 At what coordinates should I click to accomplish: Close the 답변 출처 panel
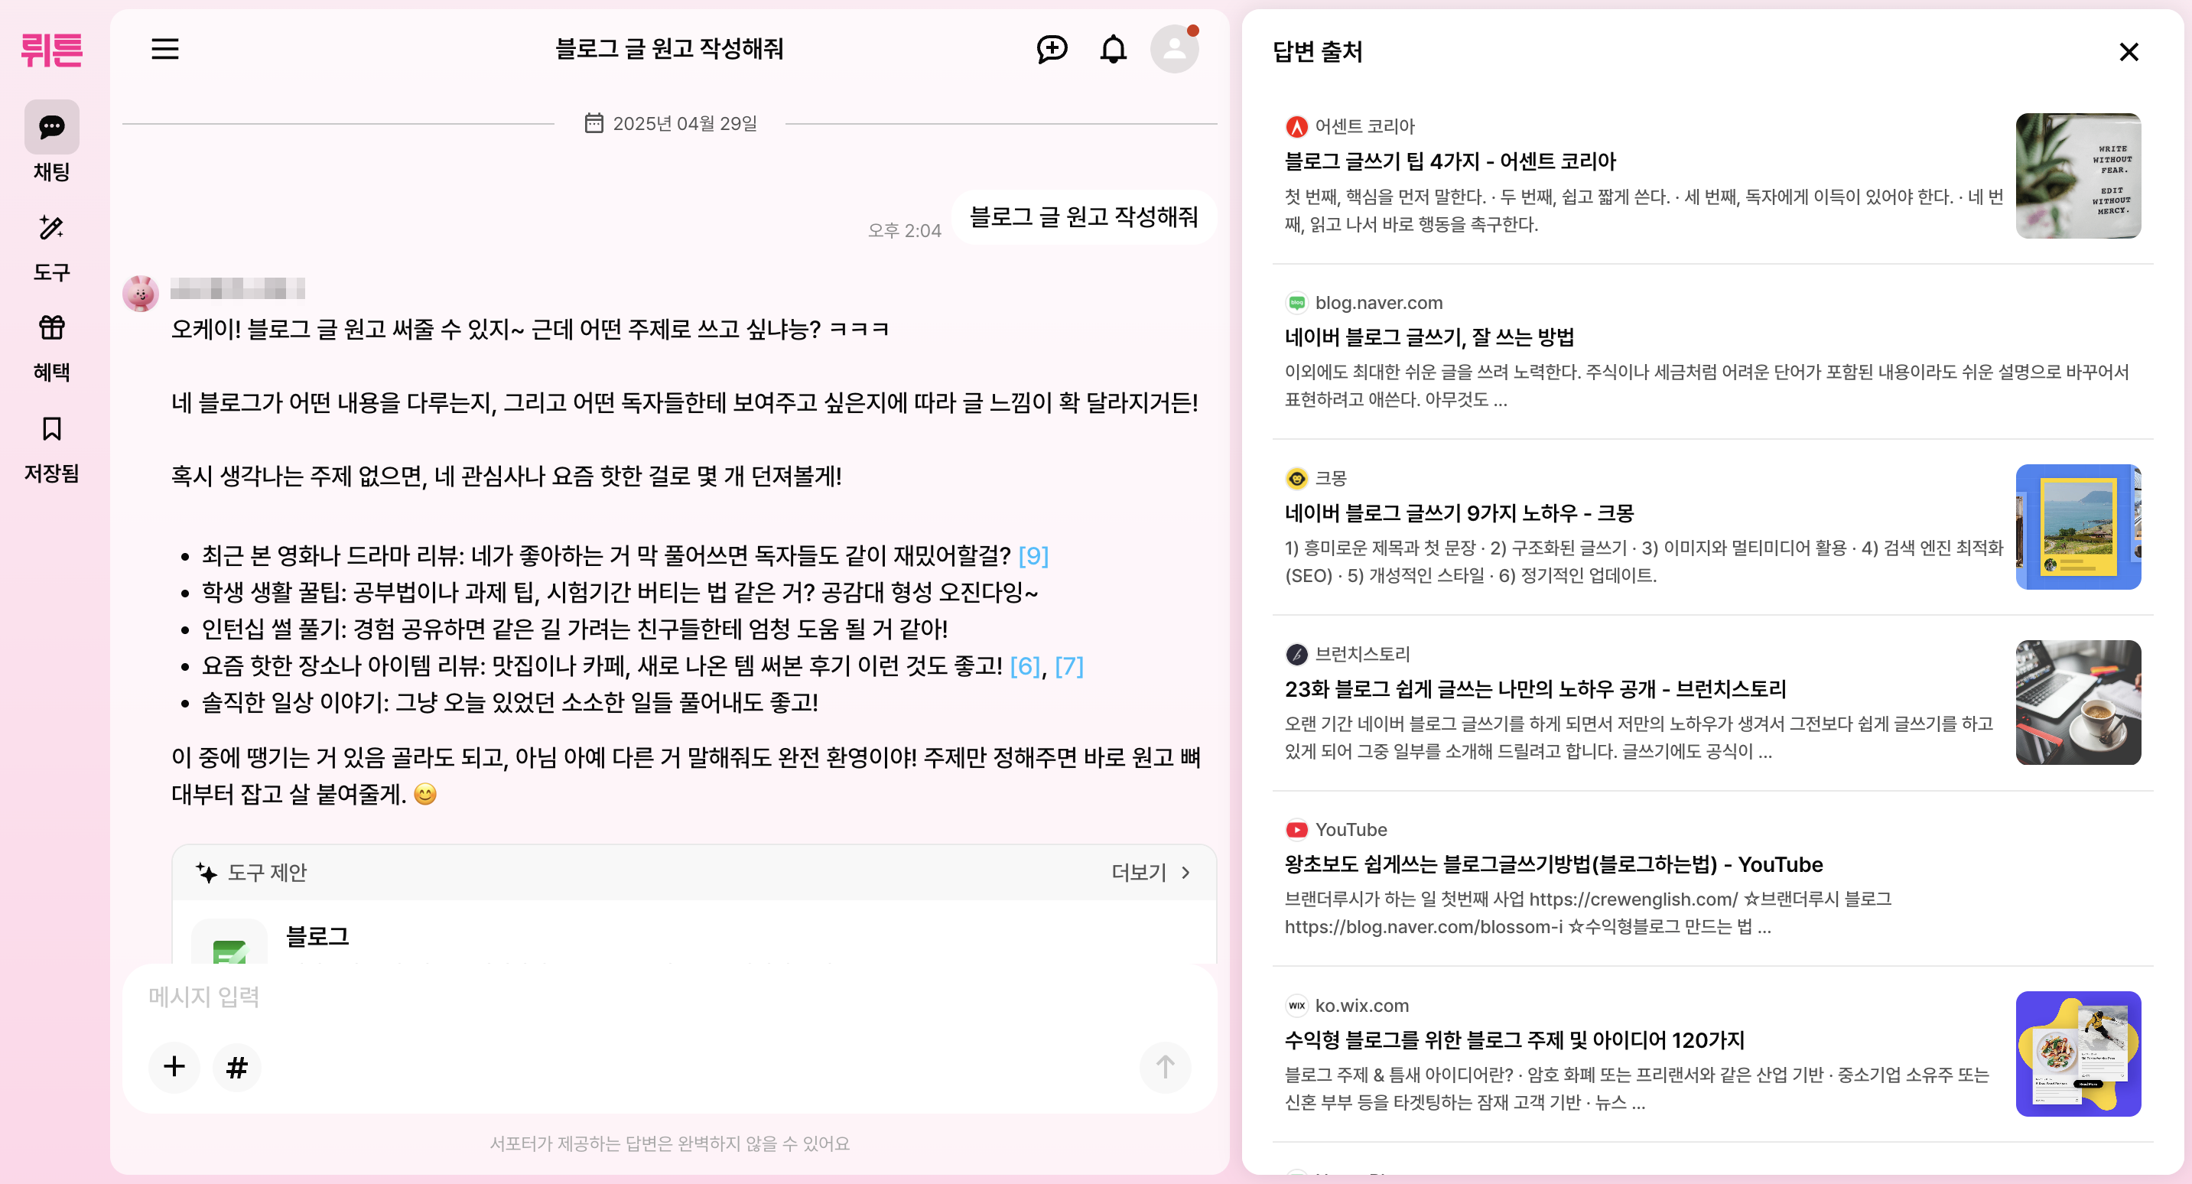(x=2129, y=52)
